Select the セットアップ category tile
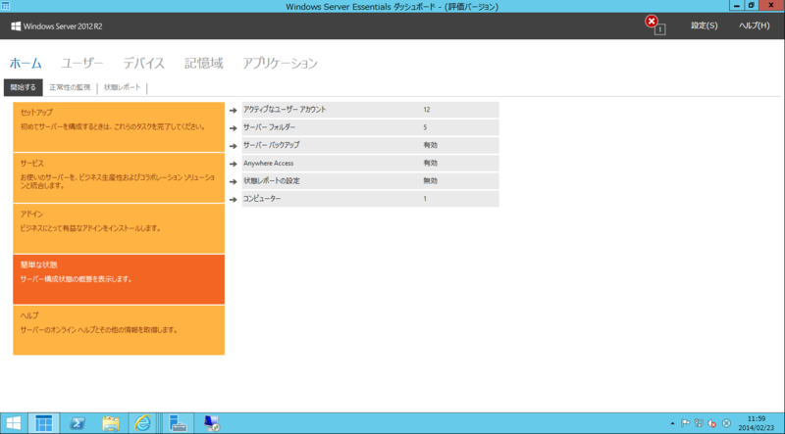Image resolution: width=785 pixels, height=434 pixels. coord(119,127)
